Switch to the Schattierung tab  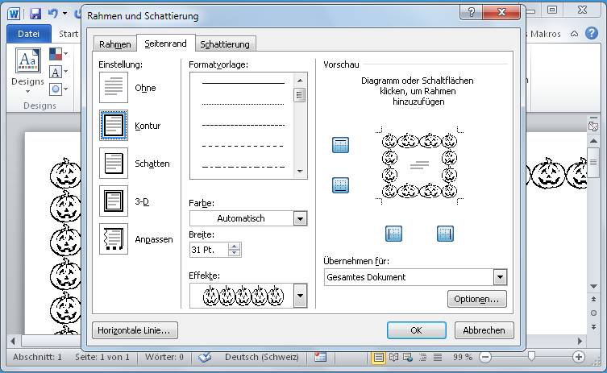(x=225, y=44)
